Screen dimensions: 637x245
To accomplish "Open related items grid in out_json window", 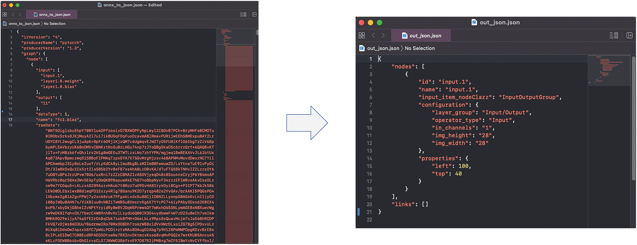I will click(362, 35).
